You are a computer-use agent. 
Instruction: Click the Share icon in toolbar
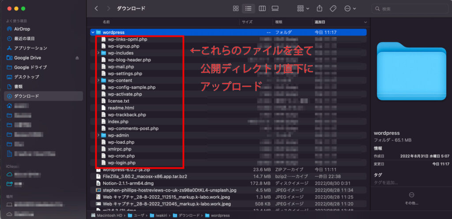tap(320, 9)
